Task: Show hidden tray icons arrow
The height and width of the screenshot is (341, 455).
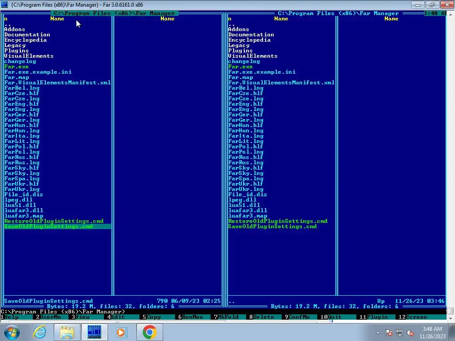Action: point(378,333)
